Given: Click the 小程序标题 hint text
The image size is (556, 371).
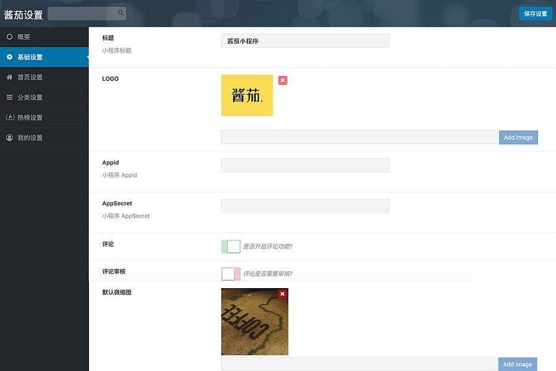Looking at the screenshot, I should click(117, 51).
